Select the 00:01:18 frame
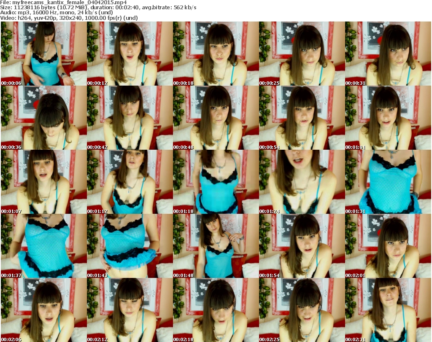Viewport: 432px width, 342px height. click(x=216, y=182)
